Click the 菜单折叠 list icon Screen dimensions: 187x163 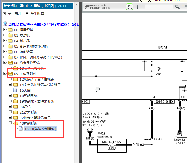(x=27, y=13)
